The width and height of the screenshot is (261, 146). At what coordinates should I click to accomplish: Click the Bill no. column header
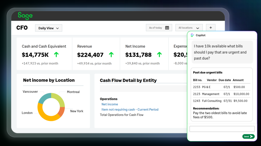(197, 80)
